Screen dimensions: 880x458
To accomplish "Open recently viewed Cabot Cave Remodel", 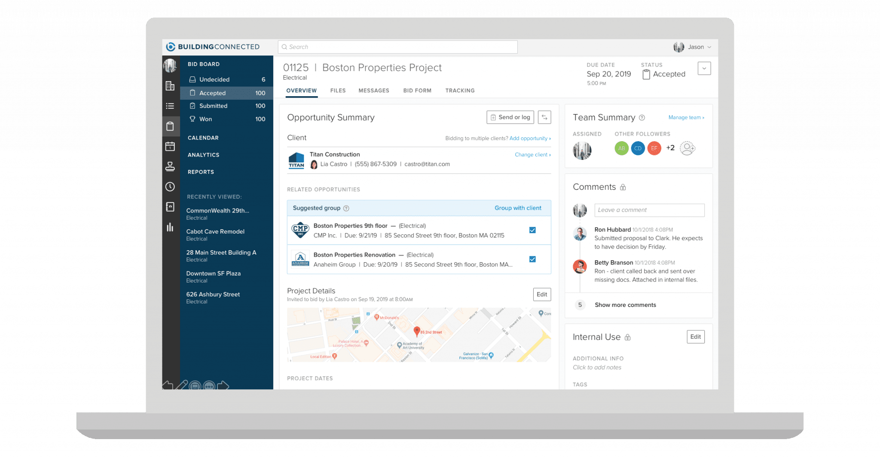I will coord(215,235).
